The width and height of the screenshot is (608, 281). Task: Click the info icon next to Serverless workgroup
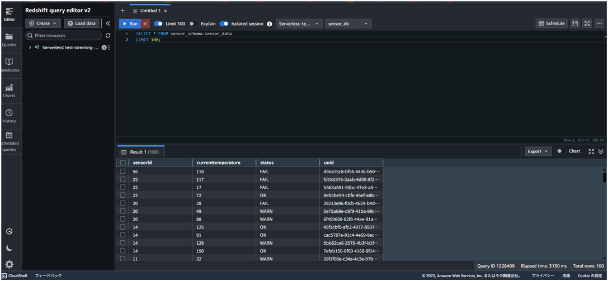(x=104, y=47)
